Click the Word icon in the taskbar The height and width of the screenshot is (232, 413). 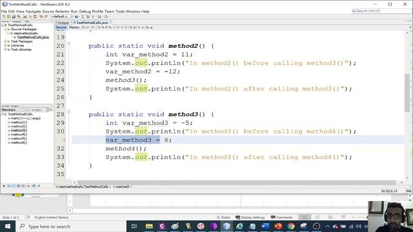point(265,226)
